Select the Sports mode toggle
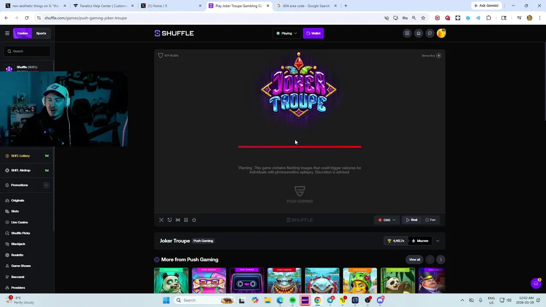The height and width of the screenshot is (307, 546). [41, 33]
